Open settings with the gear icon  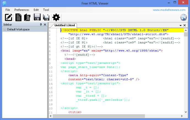(56, 17)
